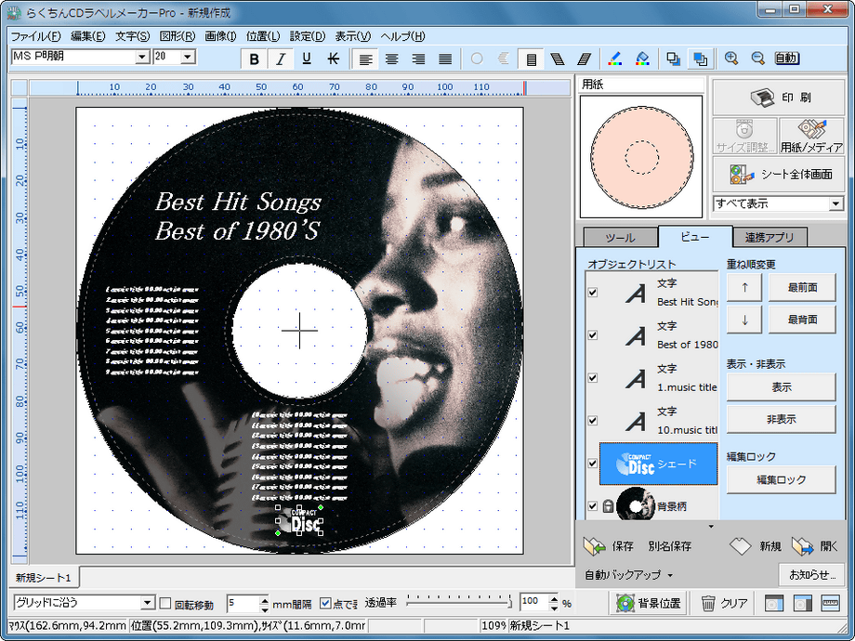Screen dimensions: 855x641
Task: Click 最前面 bring to front
Action: [802, 288]
